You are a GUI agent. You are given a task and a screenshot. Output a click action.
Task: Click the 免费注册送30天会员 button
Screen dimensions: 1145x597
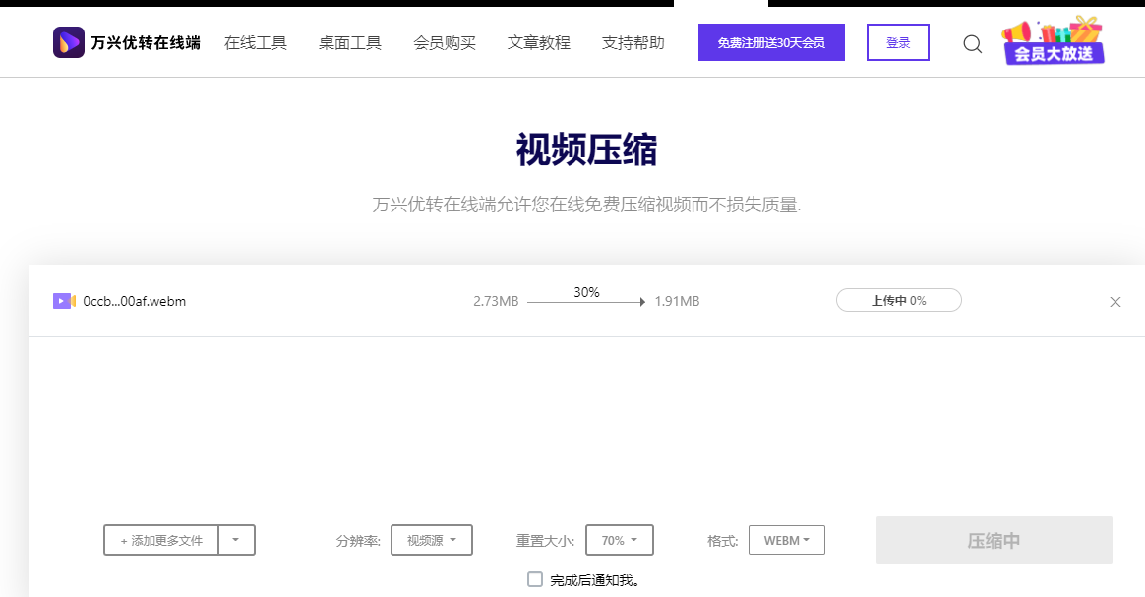click(x=771, y=42)
